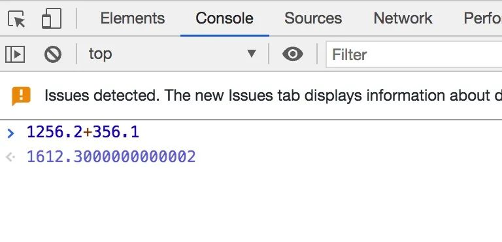
Task: Click the Issues detected message text
Action: (273, 95)
